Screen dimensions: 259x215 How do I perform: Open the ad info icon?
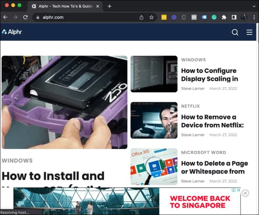233,190
